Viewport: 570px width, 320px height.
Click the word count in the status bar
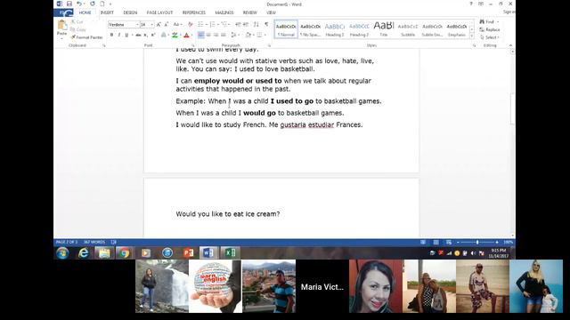coord(94,242)
